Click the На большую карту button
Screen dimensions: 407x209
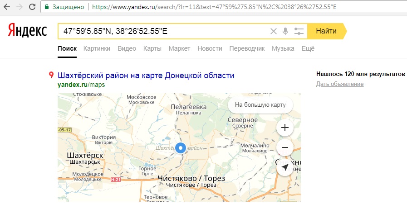click(260, 105)
